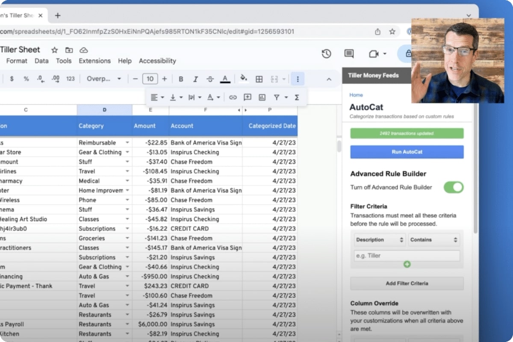
Task: Click the vertical align icon
Action: [x=173, y=97]
